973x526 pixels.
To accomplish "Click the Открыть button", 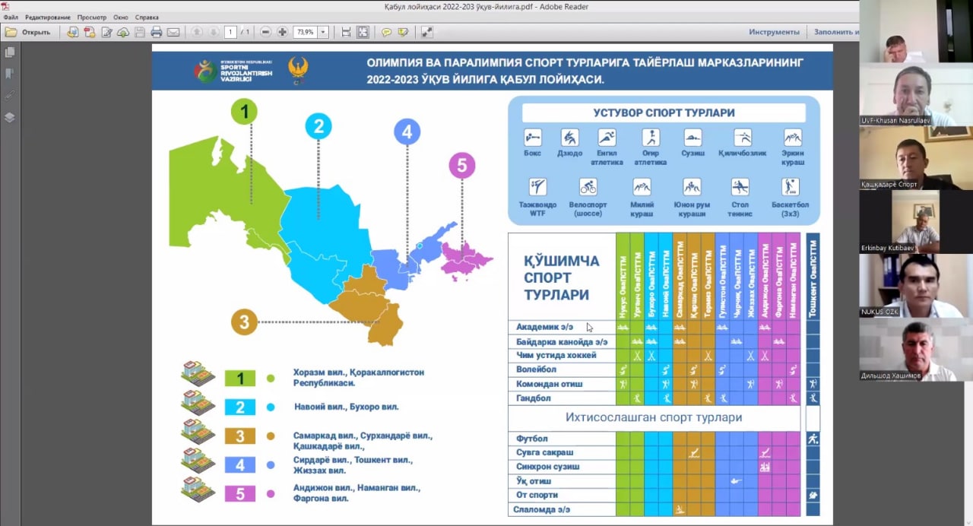I will tap(28, 32).
